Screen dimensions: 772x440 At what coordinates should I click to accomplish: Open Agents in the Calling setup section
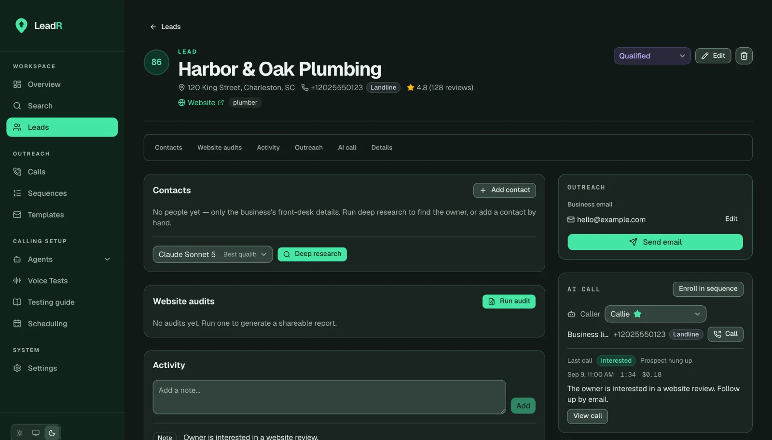(x=62, y=259)
